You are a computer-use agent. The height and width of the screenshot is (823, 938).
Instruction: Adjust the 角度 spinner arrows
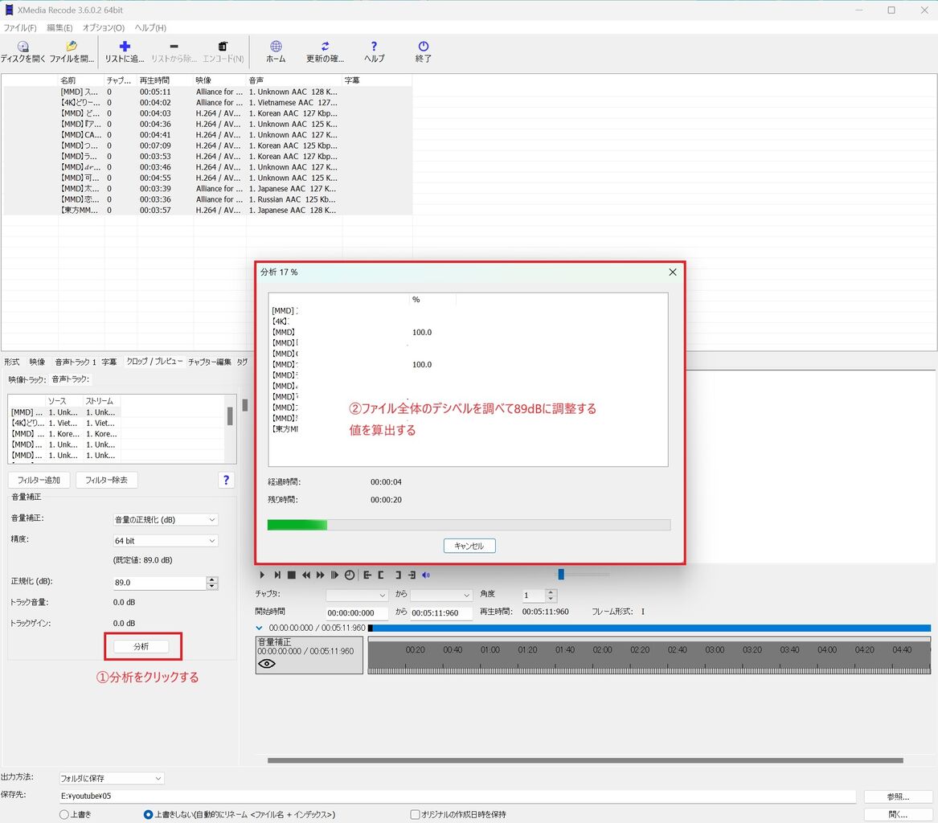(551, 595)
